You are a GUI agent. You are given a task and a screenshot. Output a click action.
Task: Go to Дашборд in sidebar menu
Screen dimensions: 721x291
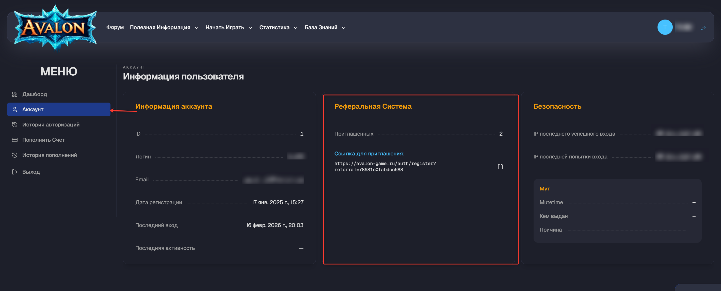coord(35,94)
